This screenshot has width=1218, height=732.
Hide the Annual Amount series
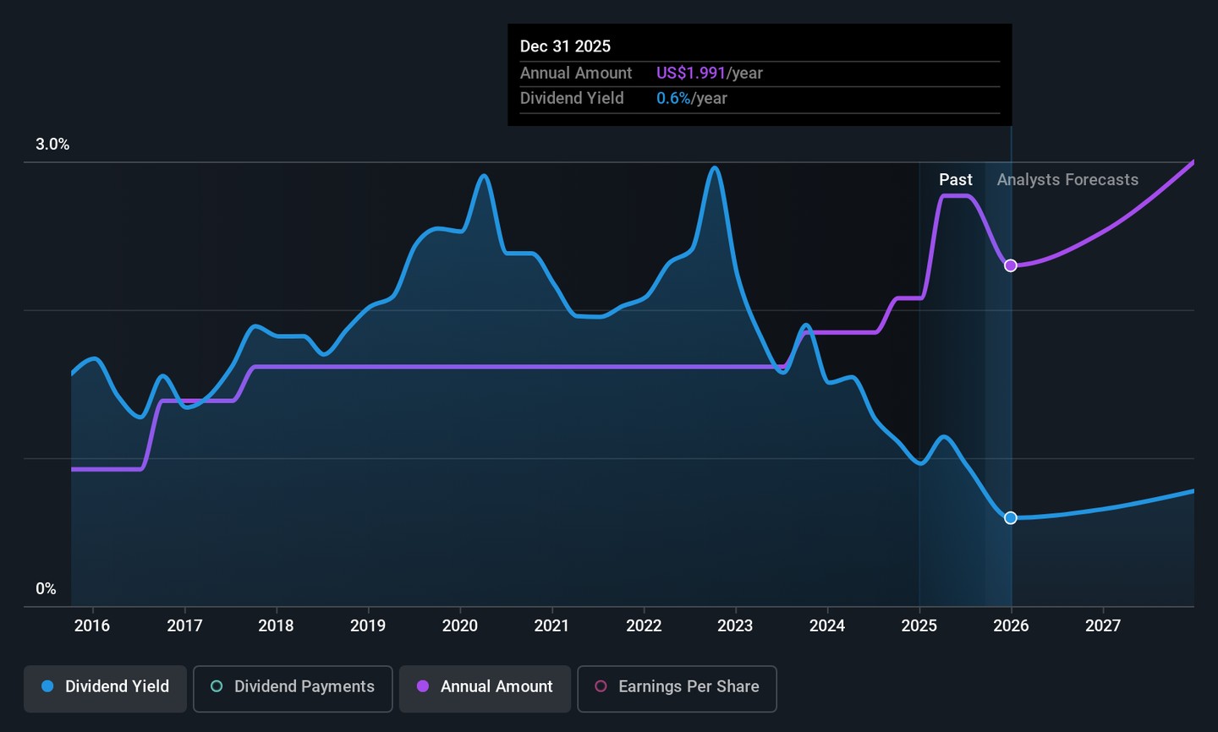[486, 688]
